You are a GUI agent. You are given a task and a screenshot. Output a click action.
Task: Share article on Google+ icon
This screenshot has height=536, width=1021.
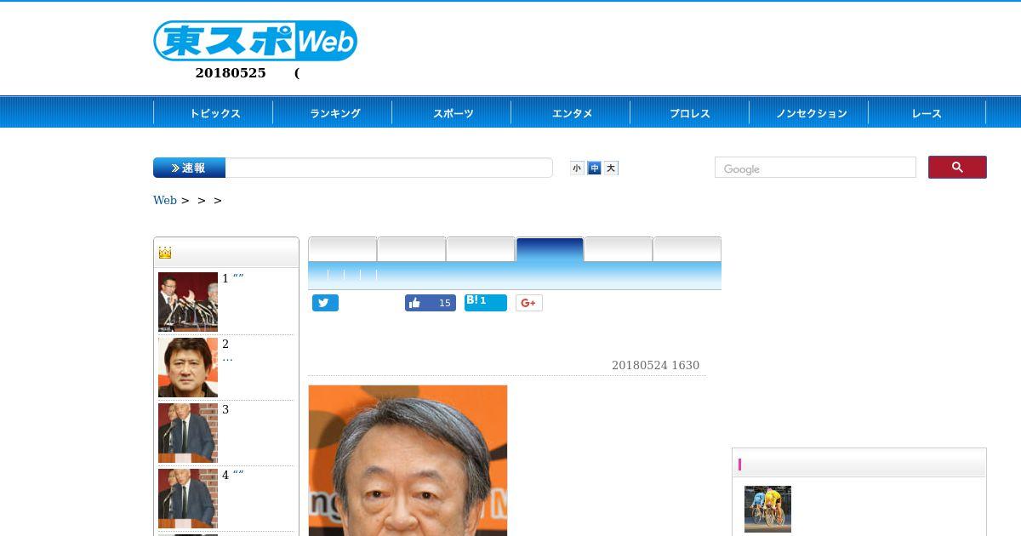point(529,303)
